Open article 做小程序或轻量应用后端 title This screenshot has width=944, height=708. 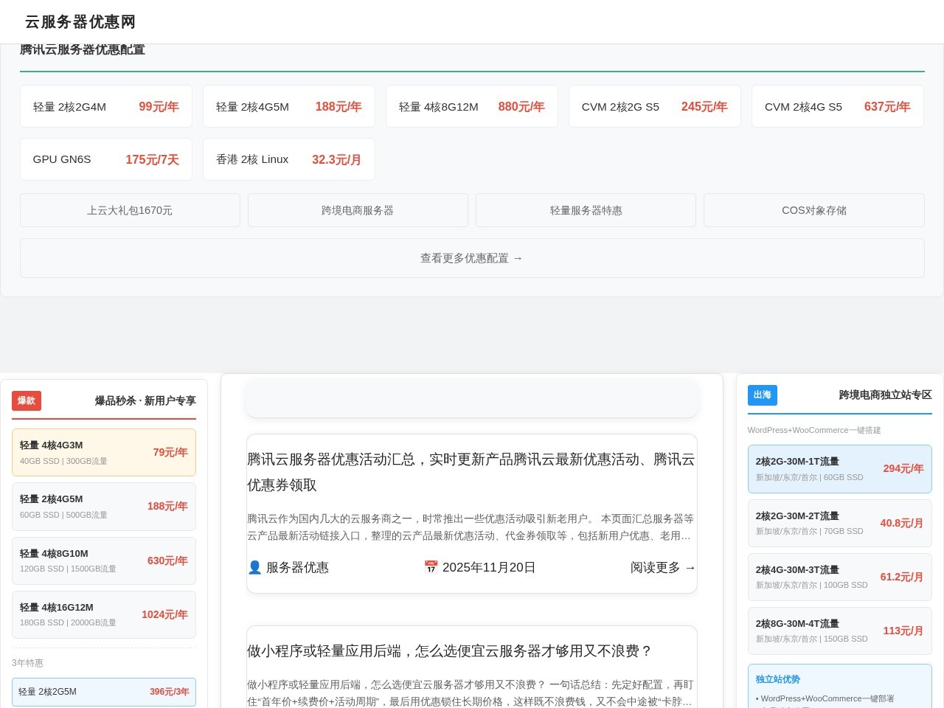(450, 650)
